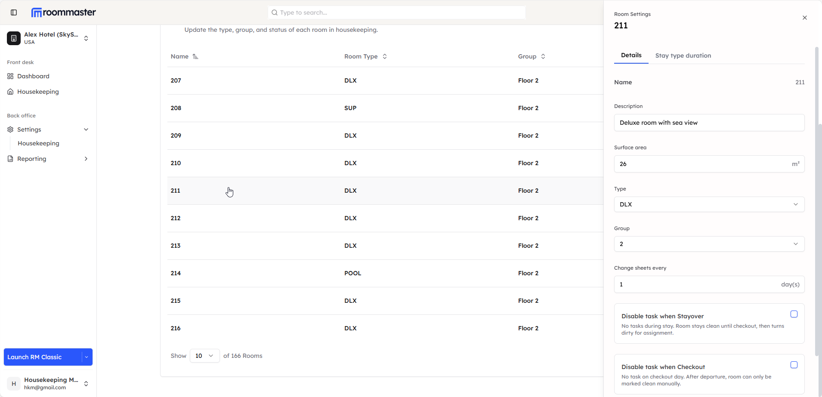Viewport: 822px width, 397px height.
Task: Switch to Stay type duration tab
Action: coord(683,55)
